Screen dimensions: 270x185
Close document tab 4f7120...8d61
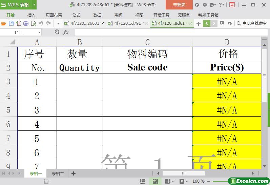[x=190, y=23]
